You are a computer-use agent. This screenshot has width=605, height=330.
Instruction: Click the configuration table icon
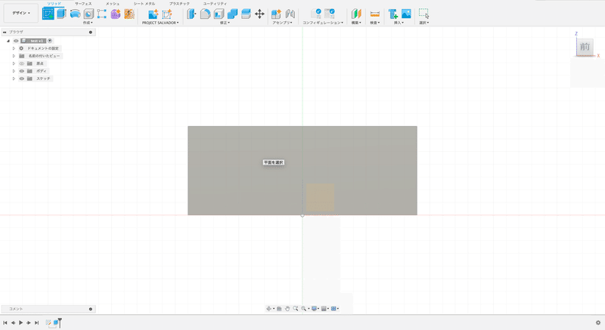tap(330, 14)
